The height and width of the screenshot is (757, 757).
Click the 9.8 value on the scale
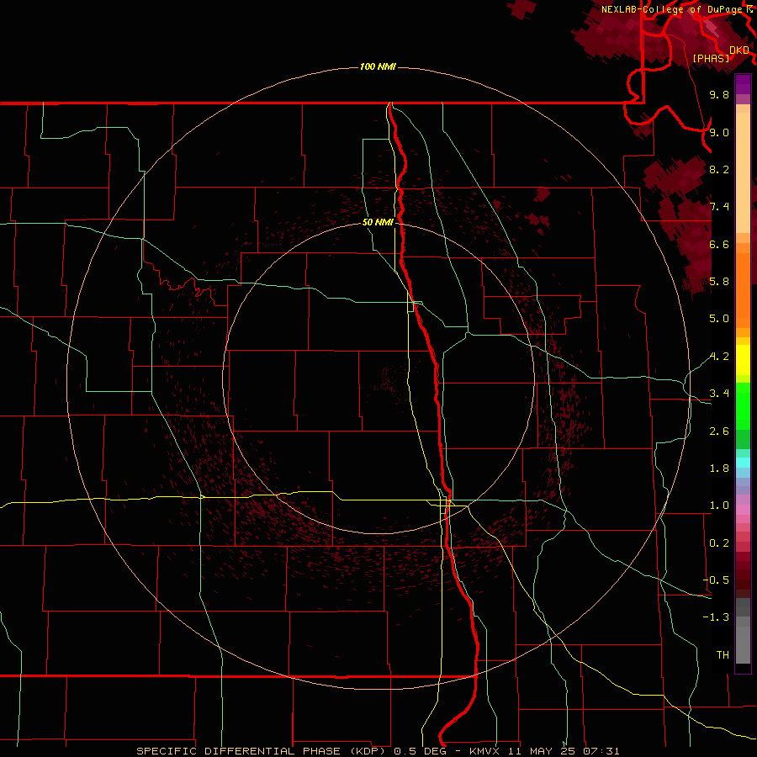pos(719,94)
